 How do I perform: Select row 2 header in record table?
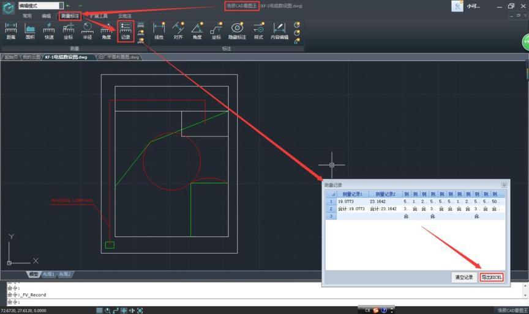point(330,208)
